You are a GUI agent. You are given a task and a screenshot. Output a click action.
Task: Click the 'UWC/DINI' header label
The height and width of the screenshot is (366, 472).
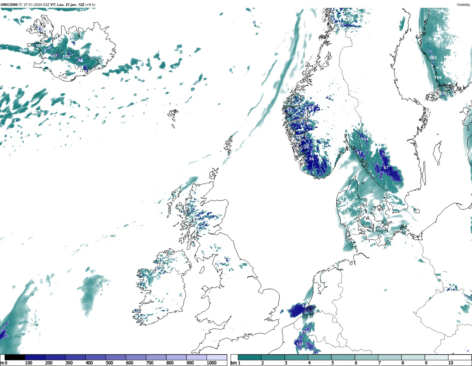(9, 5)
